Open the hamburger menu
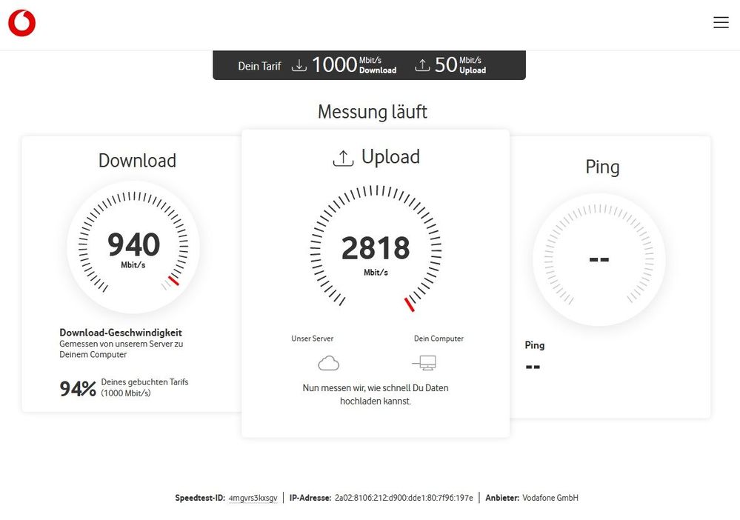This screenshot has height=520, width=740. click(x=721, y=22)
